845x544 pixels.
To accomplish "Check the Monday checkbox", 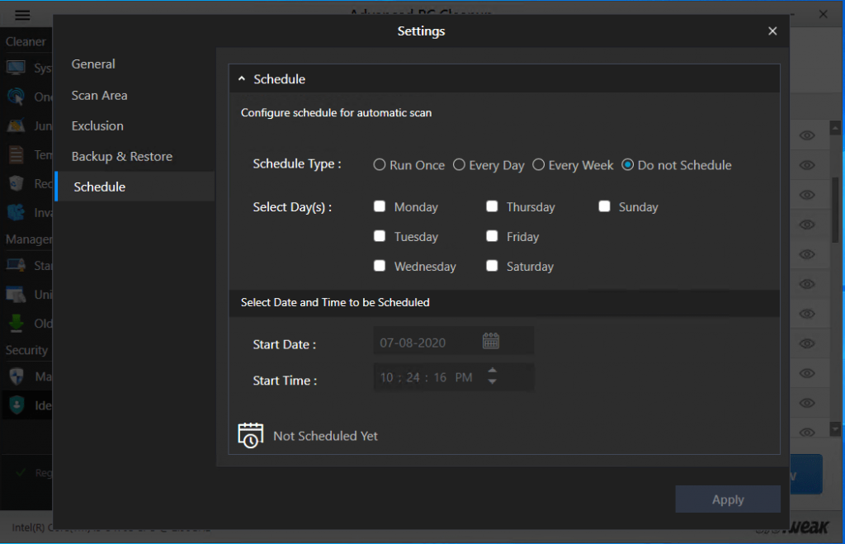I will [x=380, y=206].
